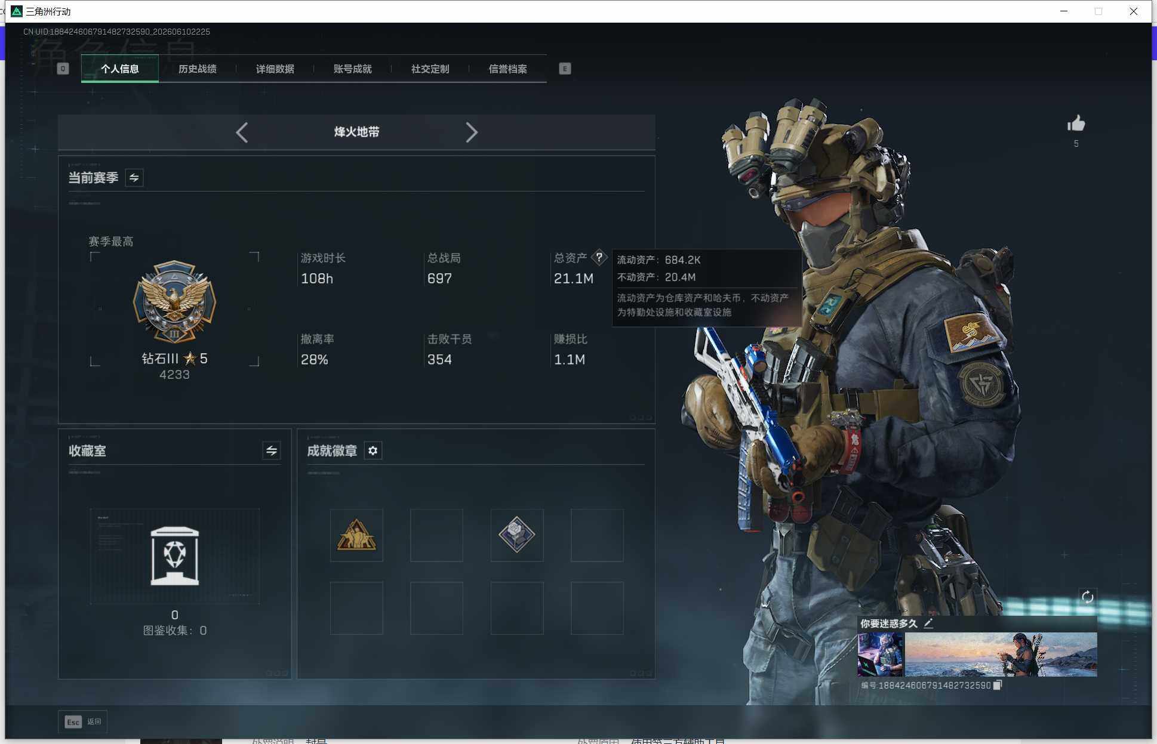This screenshot has height=744, width=1157.
Task: Copy the player 编号 with the copy icon
Action: pos(997,686)
